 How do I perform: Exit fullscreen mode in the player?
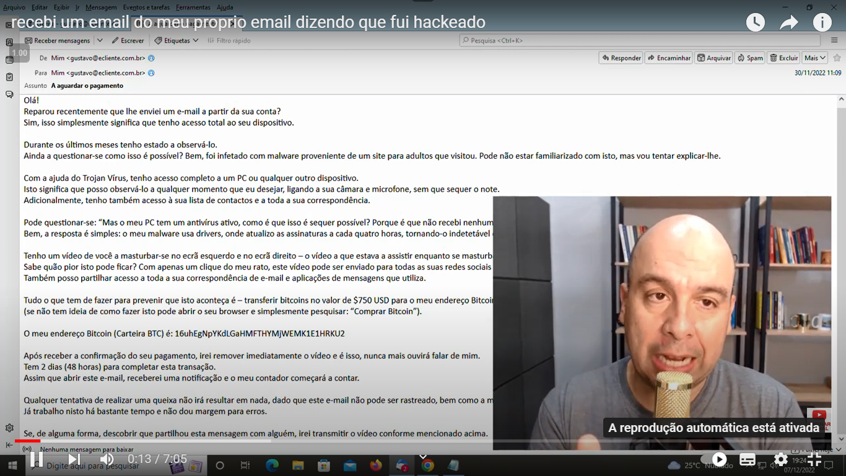814,459
